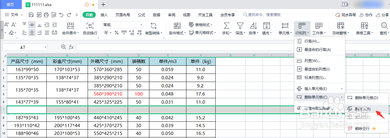
Task: Add a new document tab with plus
Action: pyautogui.click(x=103, y=5)
